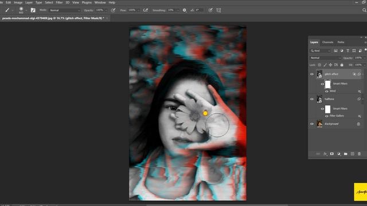Delete layer trash icon
This screenshot has width=367, height=206.
point(360,154)
